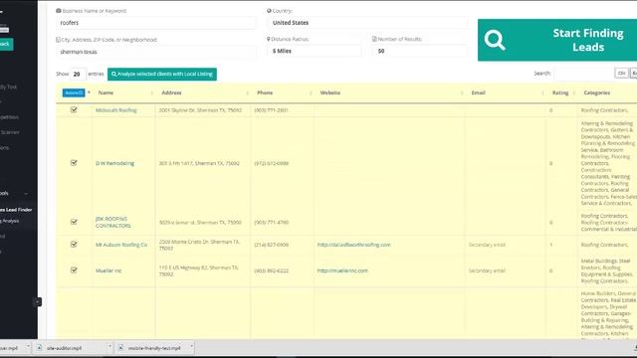The image size is (637, 358).
Task: Click address 2001 Skyline Dr, Sherman TX
Action: (200, 110)
